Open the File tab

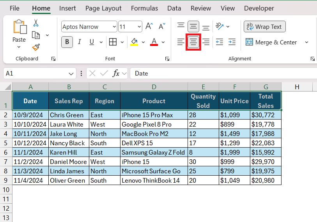tap(14, 8)
